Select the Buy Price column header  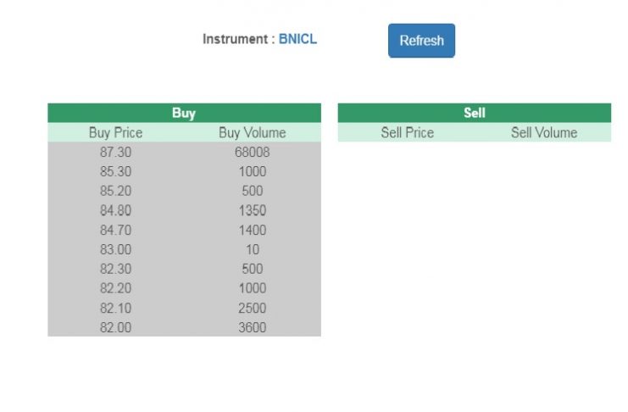click(115, 133)
